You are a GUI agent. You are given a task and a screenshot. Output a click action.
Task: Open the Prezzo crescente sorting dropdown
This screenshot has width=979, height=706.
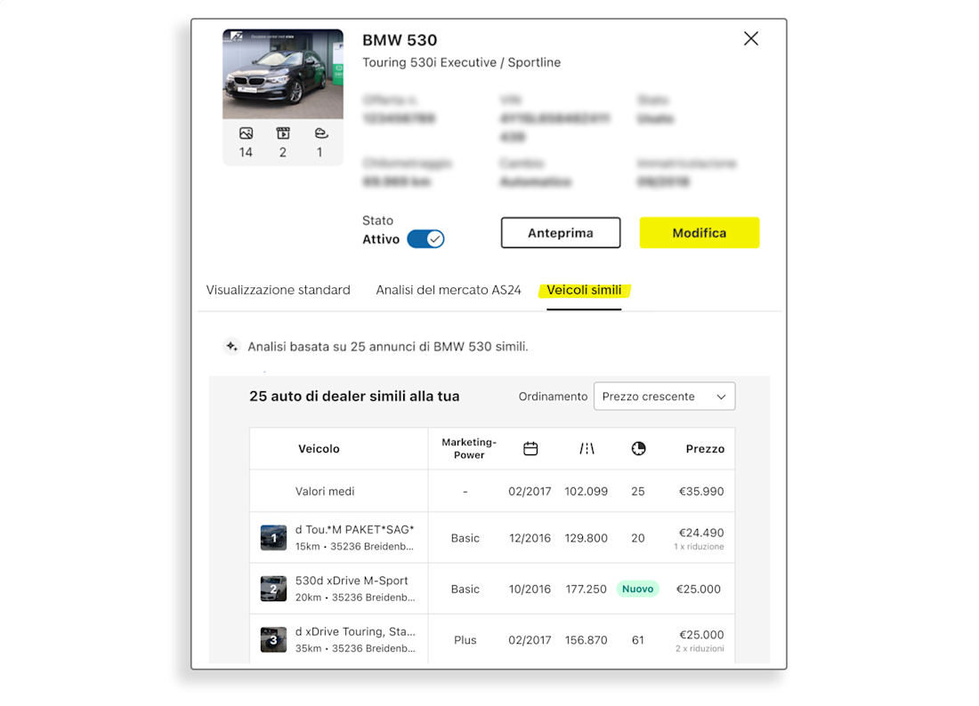pyautogui.click(x=664, y=397)
